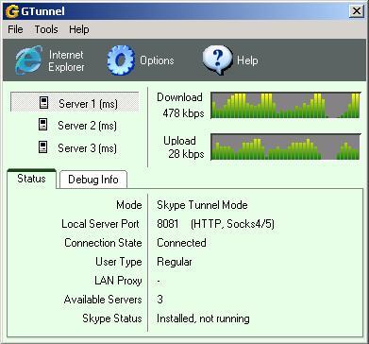
Task: Click the Local Server Port label
Action: click(x=100, y=224)
